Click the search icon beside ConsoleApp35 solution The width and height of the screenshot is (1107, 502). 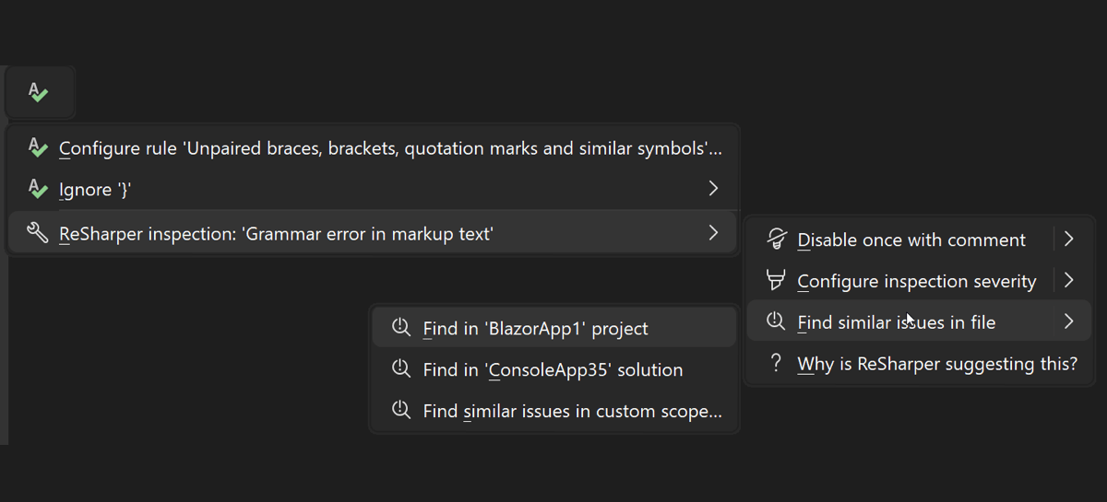click(x=401, y=369)
